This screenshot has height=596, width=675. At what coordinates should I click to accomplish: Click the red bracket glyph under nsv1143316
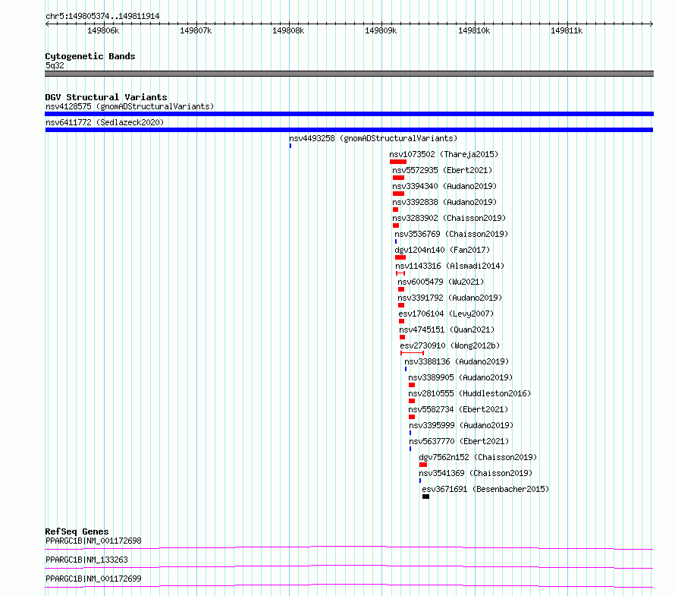click(x=400, y=273)
